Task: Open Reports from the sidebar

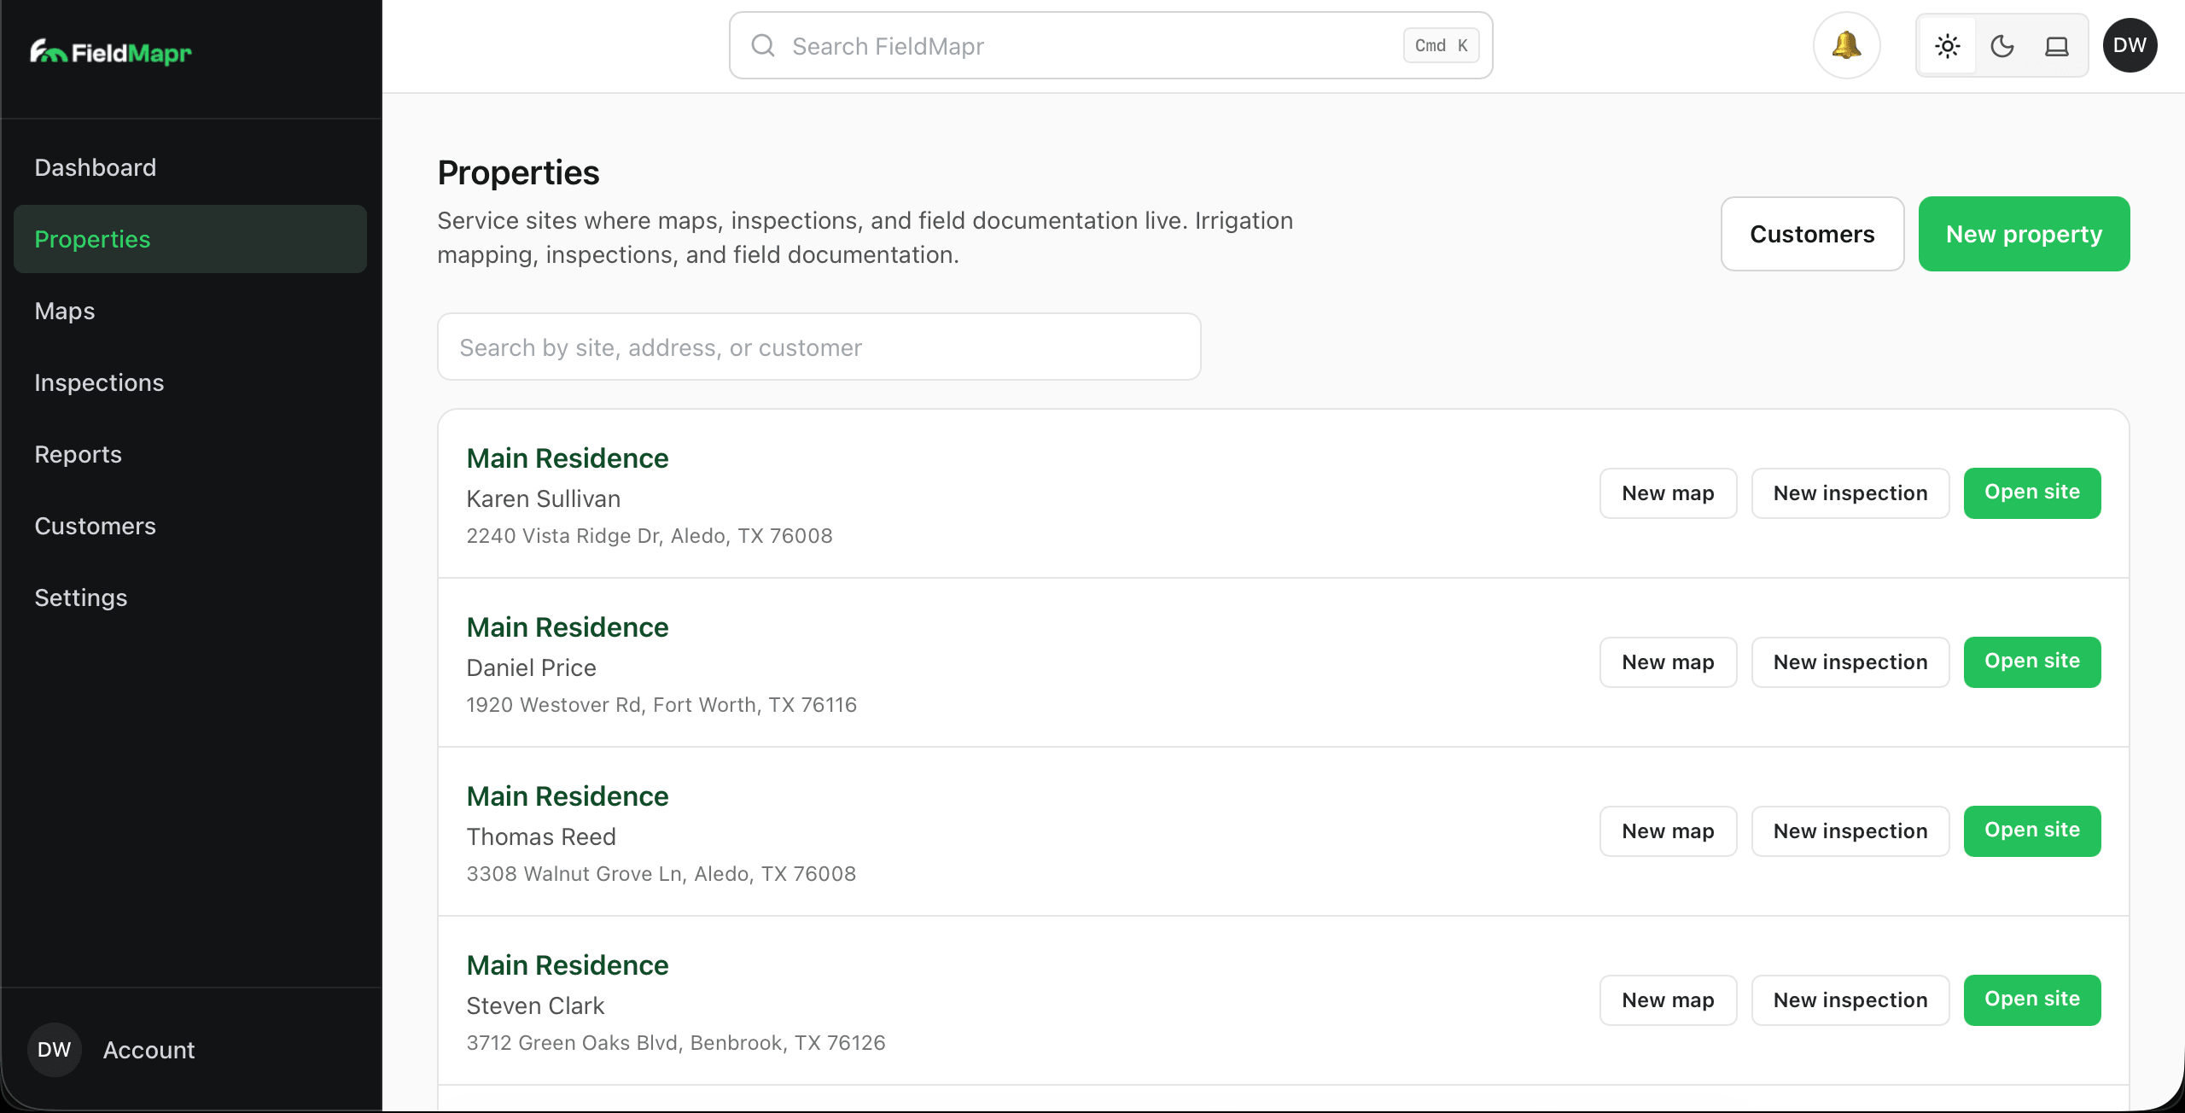Action: (x=190, y=454)
